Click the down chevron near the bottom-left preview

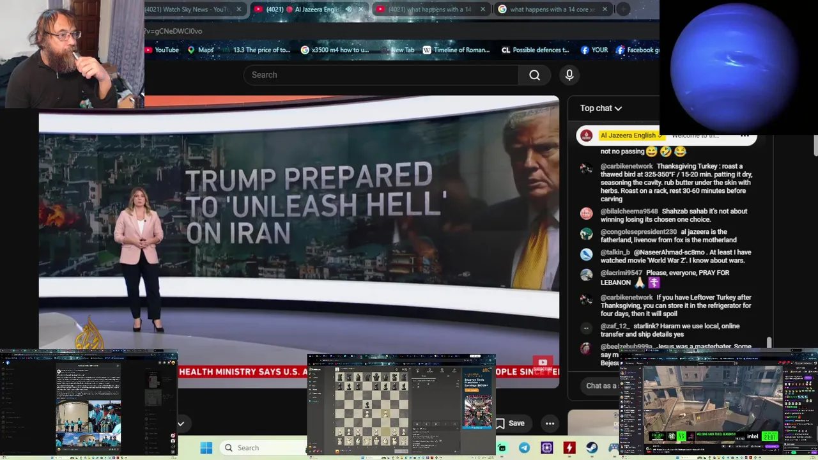[181, 424]
